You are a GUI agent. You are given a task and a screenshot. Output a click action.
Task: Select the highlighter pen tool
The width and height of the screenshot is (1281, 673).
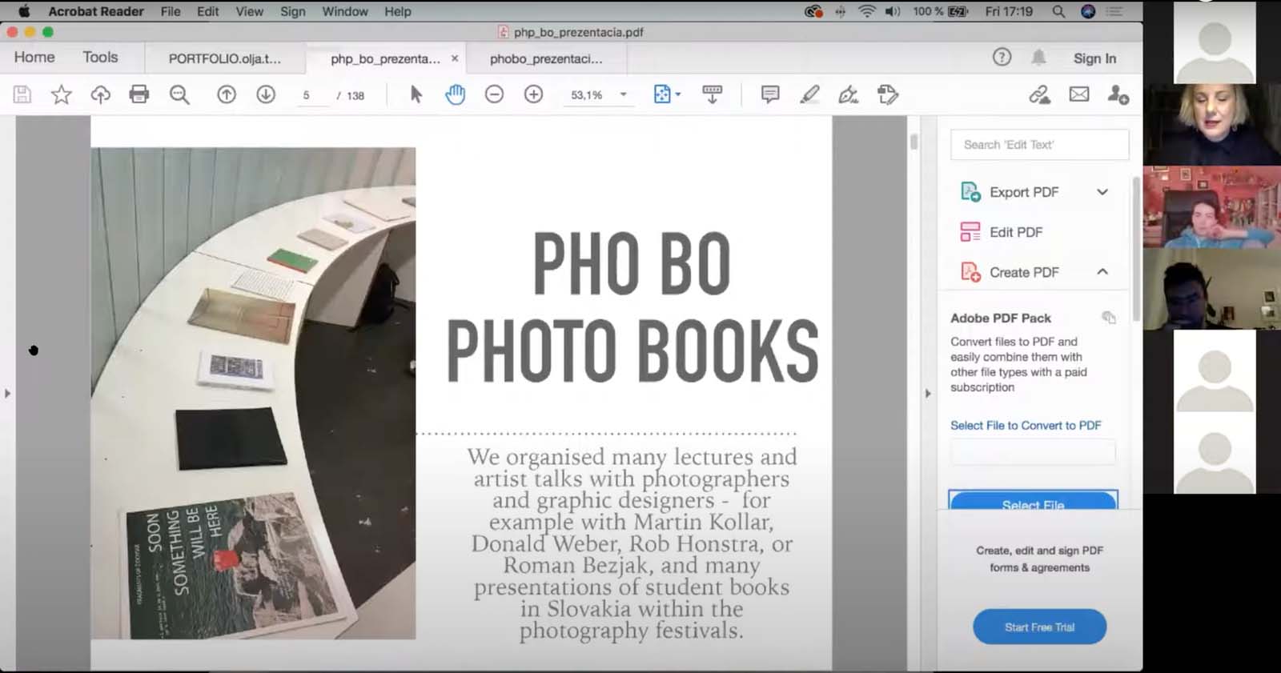point(809,94)
